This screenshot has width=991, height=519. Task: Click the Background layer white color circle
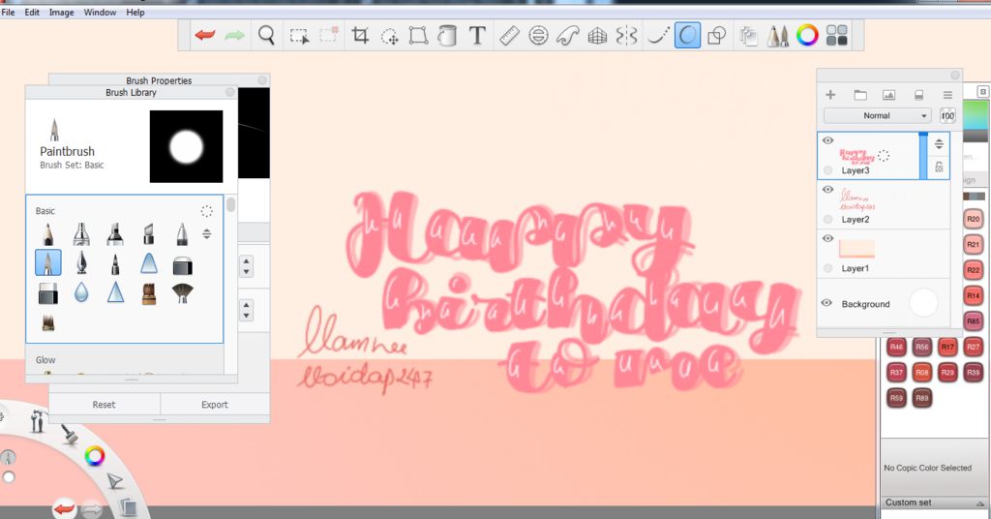(x=923, y=303)
